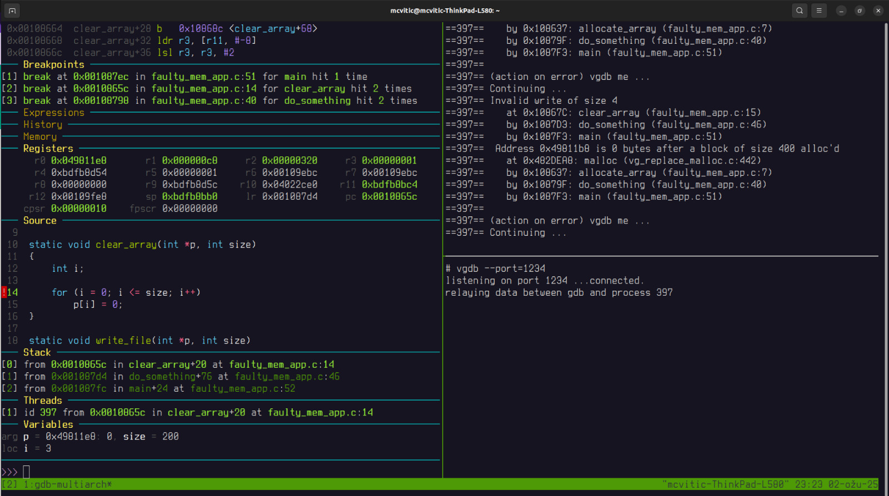The width and height of the screenshot is (889, 496).
Task: Minimize the terminal window
Action: 841,11
